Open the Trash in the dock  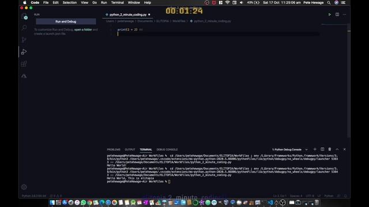pyautogui.click(x=317, y=202)
